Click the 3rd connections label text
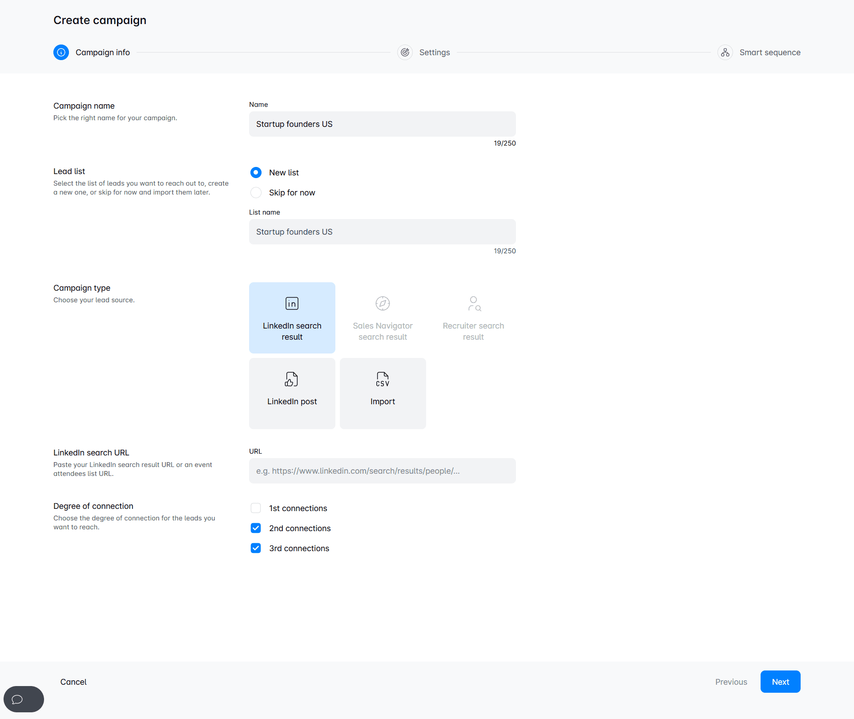 [x=299, y=548]
